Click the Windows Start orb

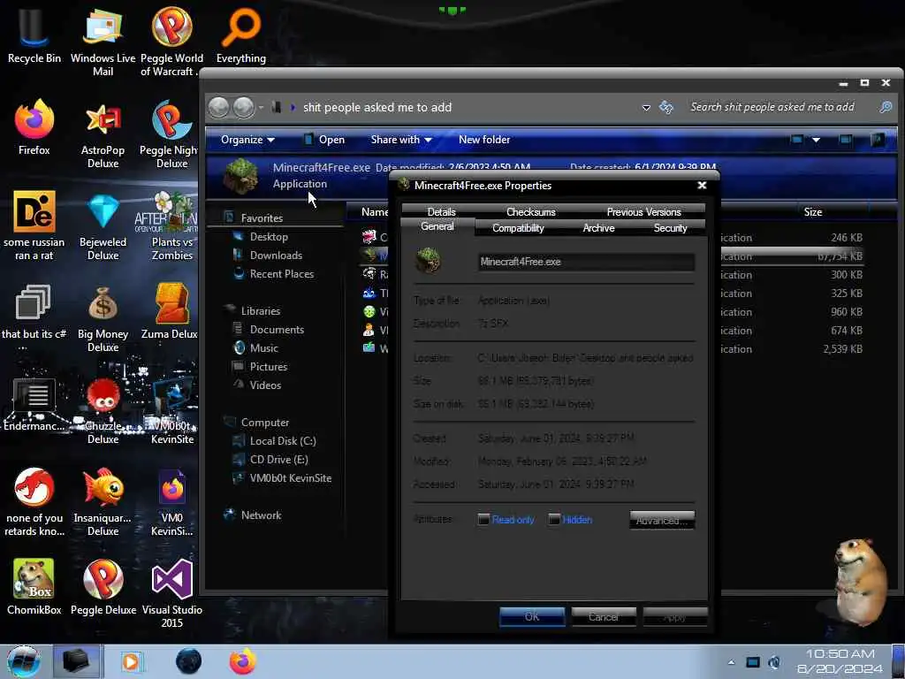tap(23, 661)
